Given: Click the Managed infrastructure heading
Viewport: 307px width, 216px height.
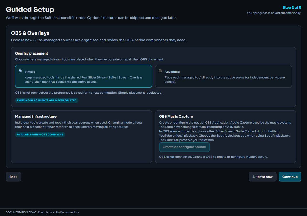Looking at the screenshot, I should coord(36,117).
